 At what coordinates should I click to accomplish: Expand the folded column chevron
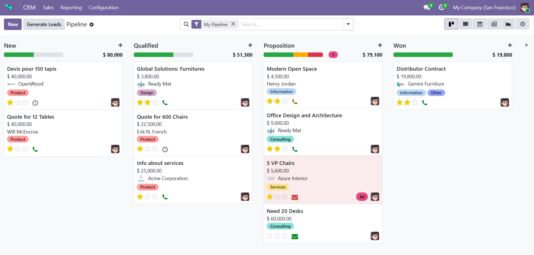[x=526, y=45]
